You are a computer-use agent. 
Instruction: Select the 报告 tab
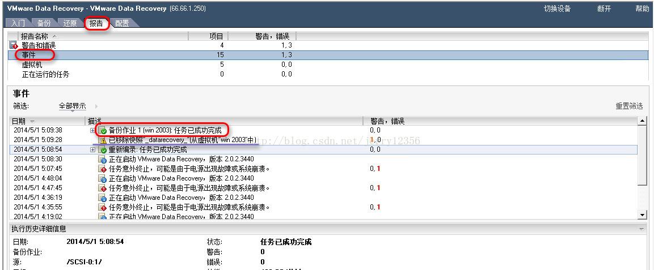[96, 23]
